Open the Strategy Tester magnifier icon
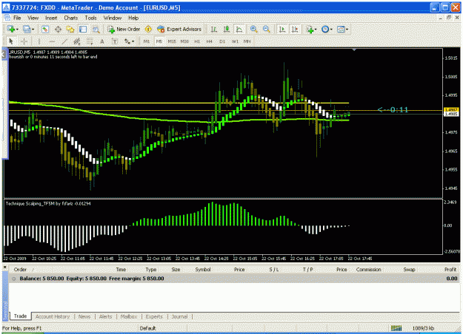This screenshot has width=463, height=334. (x=96, y=29)
